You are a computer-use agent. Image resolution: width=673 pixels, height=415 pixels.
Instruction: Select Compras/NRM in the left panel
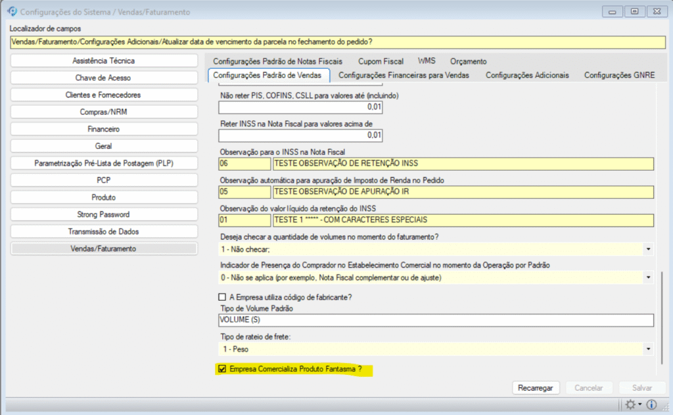point(104,112)
